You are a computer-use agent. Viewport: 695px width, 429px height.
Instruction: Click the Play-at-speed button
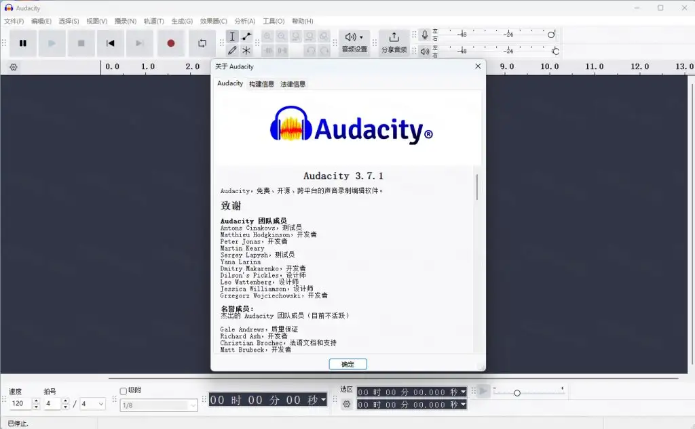pos(483,391)
